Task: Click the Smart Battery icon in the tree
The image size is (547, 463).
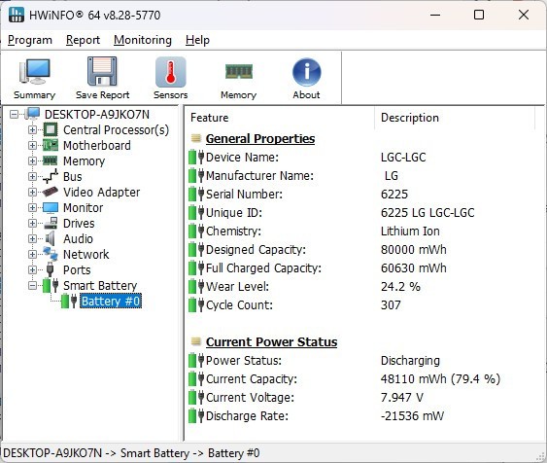Action: (51, 285)
